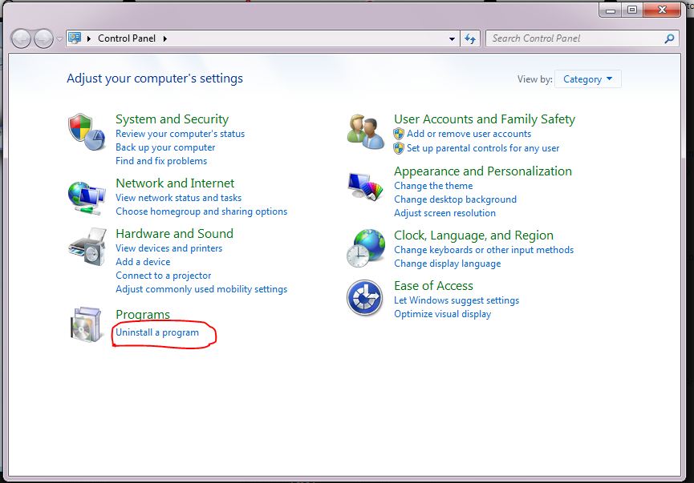Click Adjust screen resolution
This screenshot has width=694, height=483.
[444, 213]
